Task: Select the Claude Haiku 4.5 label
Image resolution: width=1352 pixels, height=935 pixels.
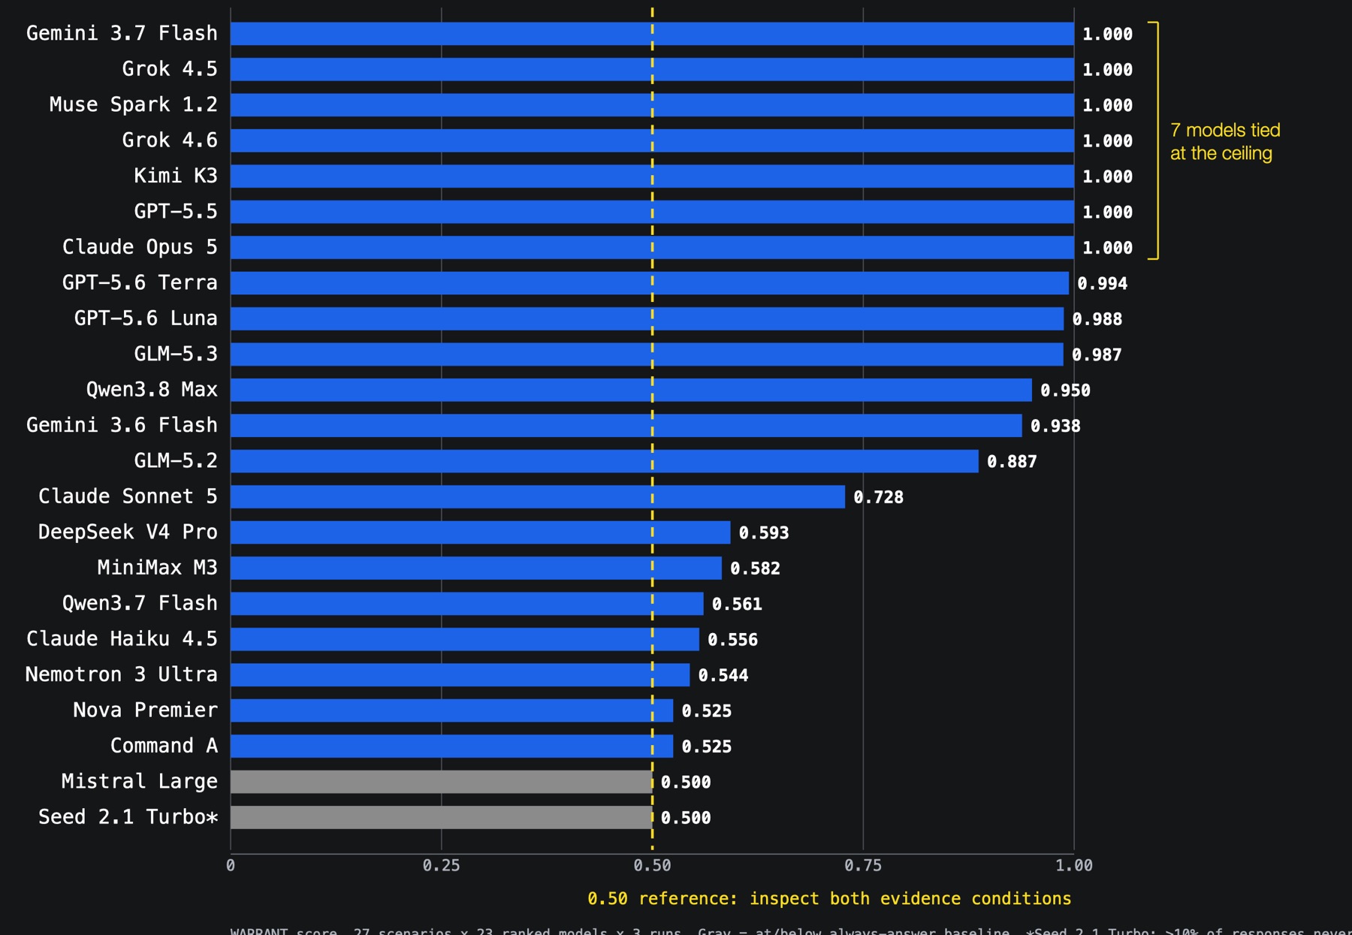Action: (x=122, y=639)
